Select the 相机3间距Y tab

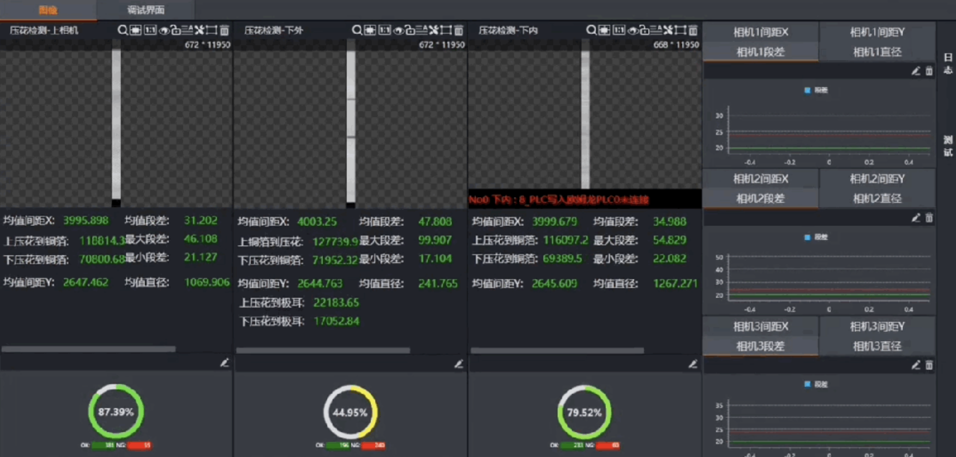point(877,326)
